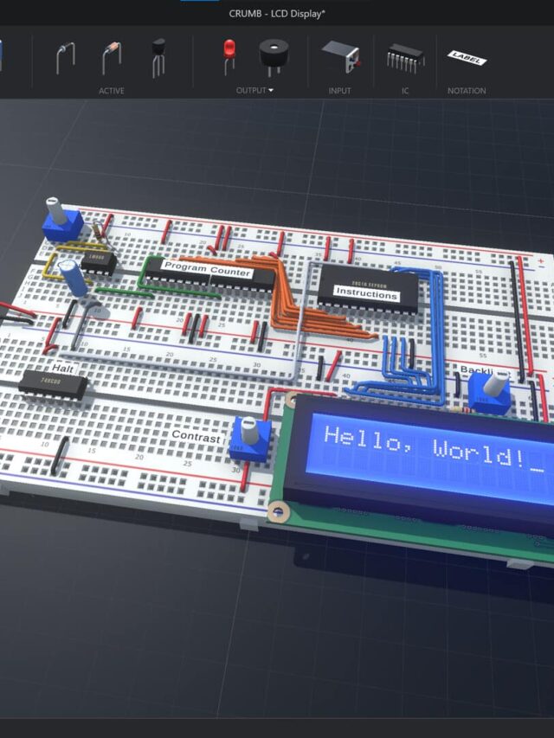The height and width of the screenshot is (738, 554).
Task: Click the CRUMB - LCD Display title
Action: click(277, 14)
